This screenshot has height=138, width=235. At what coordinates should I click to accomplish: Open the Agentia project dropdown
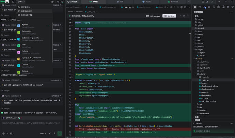point(20,2)
